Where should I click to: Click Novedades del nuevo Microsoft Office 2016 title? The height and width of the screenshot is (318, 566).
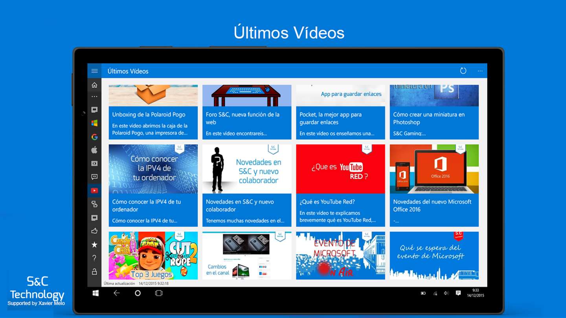coord(432,205)
